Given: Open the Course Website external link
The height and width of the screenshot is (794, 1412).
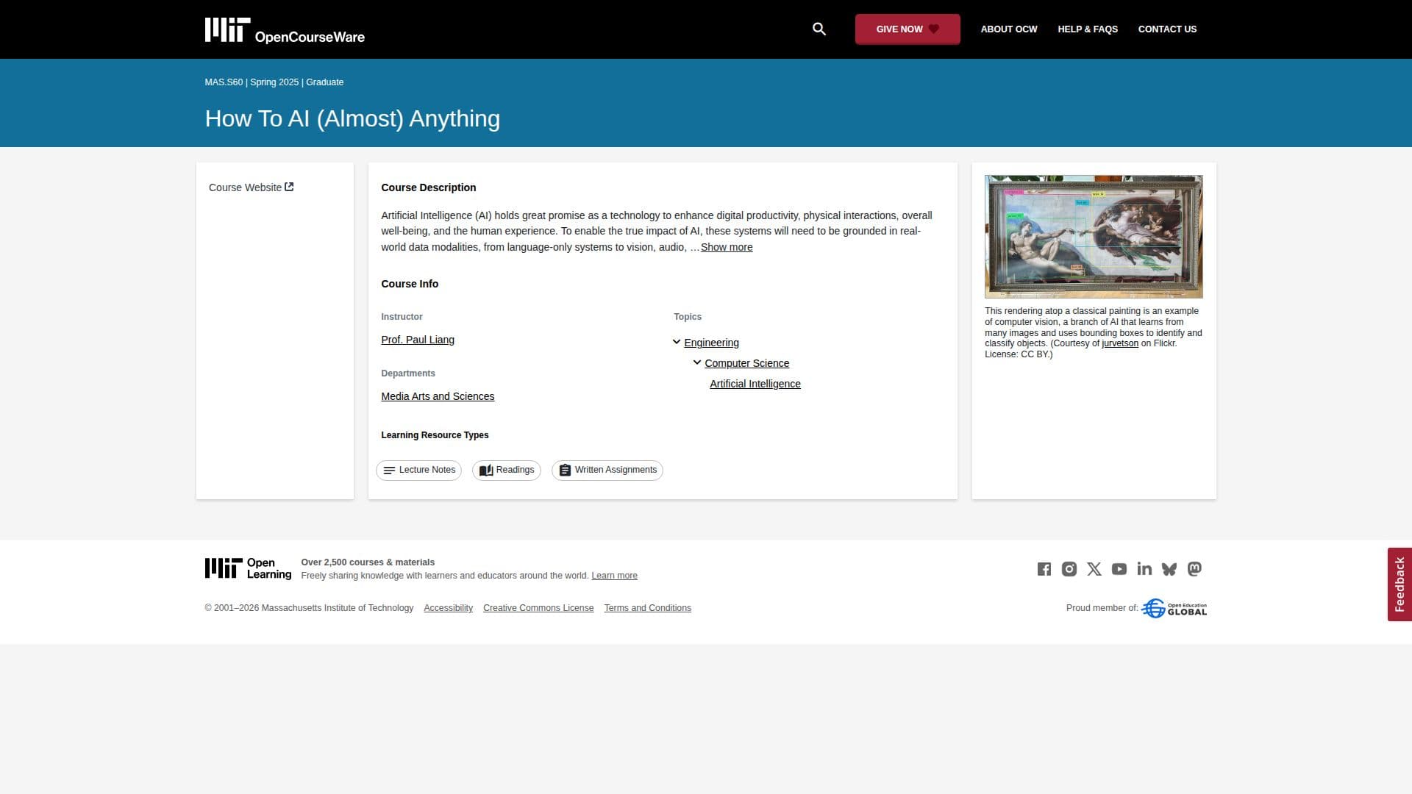Looking at the screenshot, I should (x=251, y=187).
